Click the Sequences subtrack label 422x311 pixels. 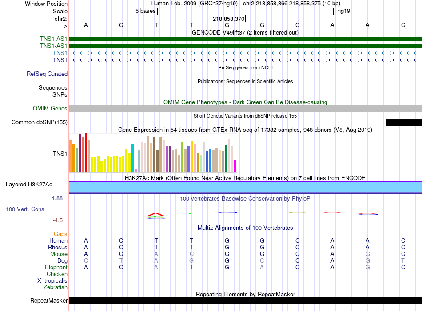pyautogui.click(x=53, y=88)
